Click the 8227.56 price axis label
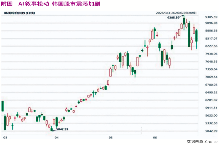Screen dimensions: 219x145 click(x=211, y=46)
